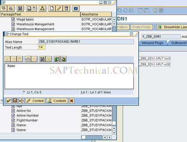Select the last Name row in list
Viewport: 187px width, 142px height.
(x=21, y=130)
